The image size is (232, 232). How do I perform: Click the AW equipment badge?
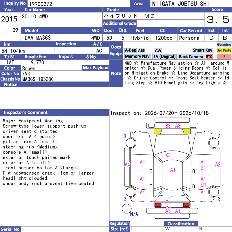(x=158, y=50)
